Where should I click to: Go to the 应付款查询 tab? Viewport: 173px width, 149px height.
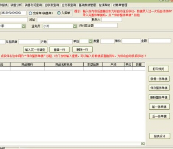[x=69, y=5]
